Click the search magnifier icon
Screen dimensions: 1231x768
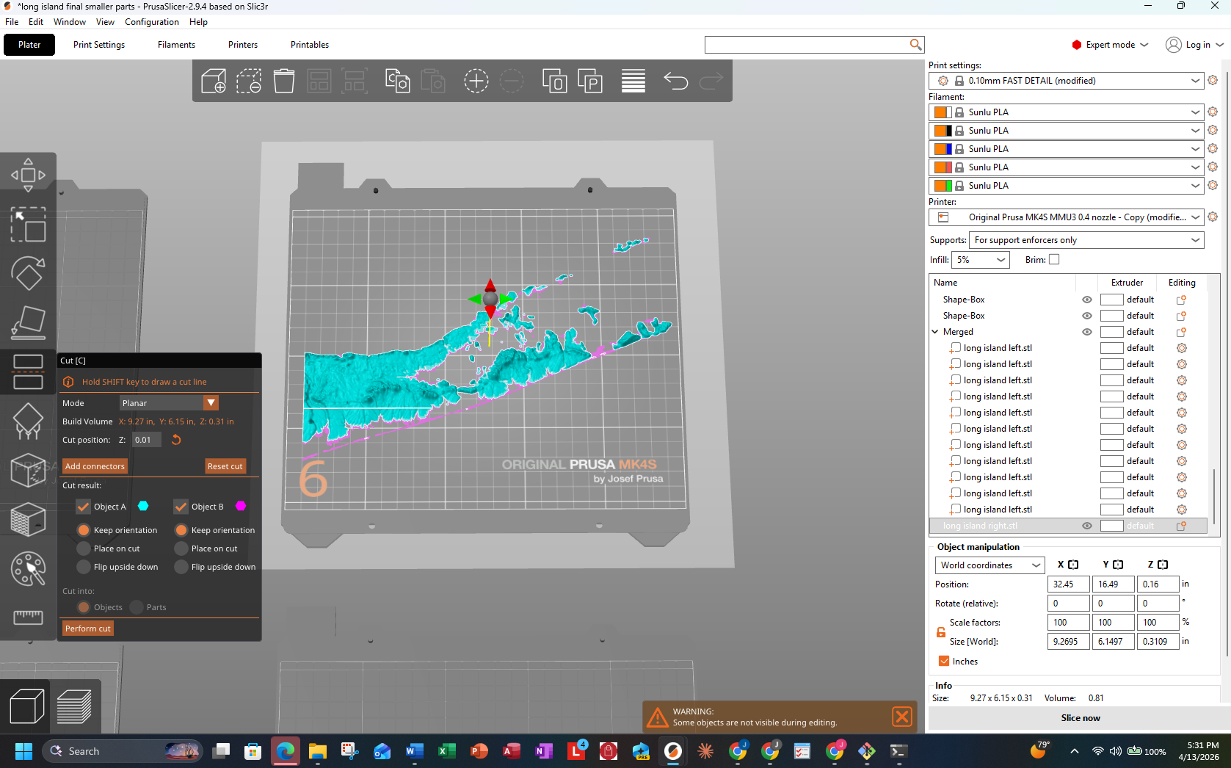tap(915, 45)
